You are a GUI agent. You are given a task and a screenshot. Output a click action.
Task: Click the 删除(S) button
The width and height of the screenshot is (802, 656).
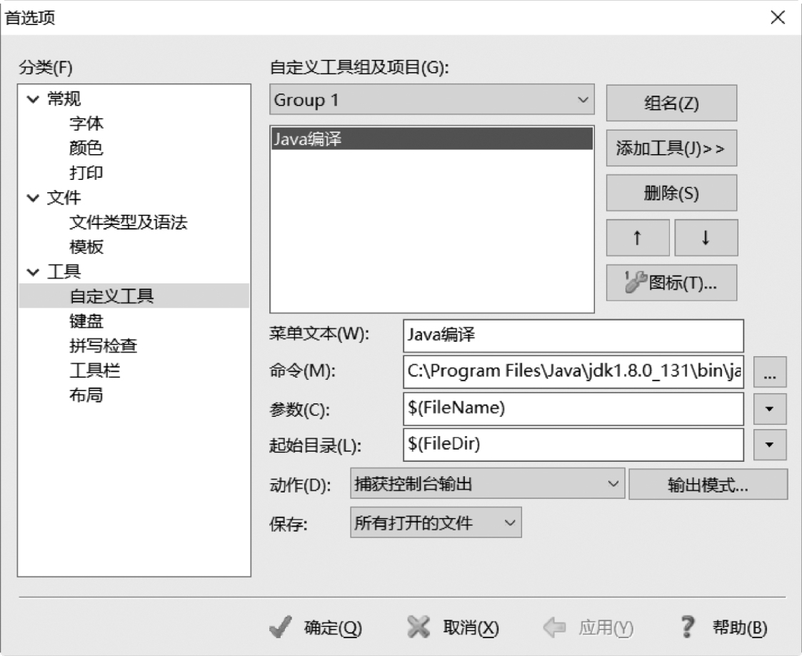click(x=671, y=193)
